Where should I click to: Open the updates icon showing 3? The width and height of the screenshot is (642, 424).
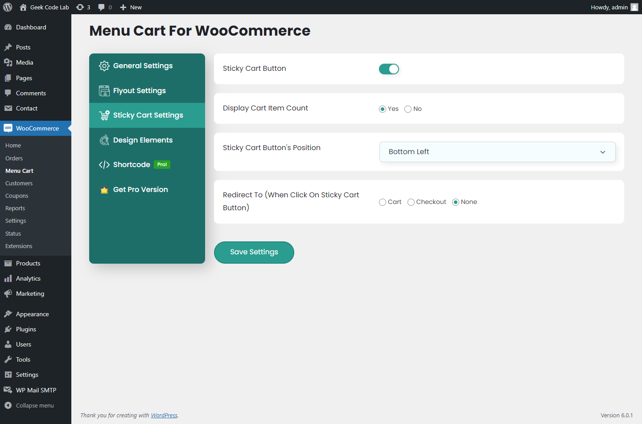click(x=80, y=7)
